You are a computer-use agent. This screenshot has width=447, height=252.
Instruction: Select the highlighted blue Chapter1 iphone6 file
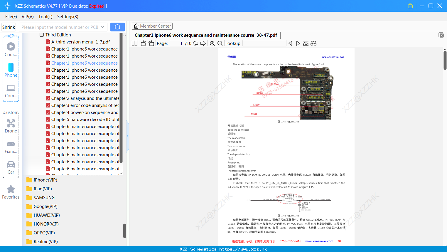point(82,63)
